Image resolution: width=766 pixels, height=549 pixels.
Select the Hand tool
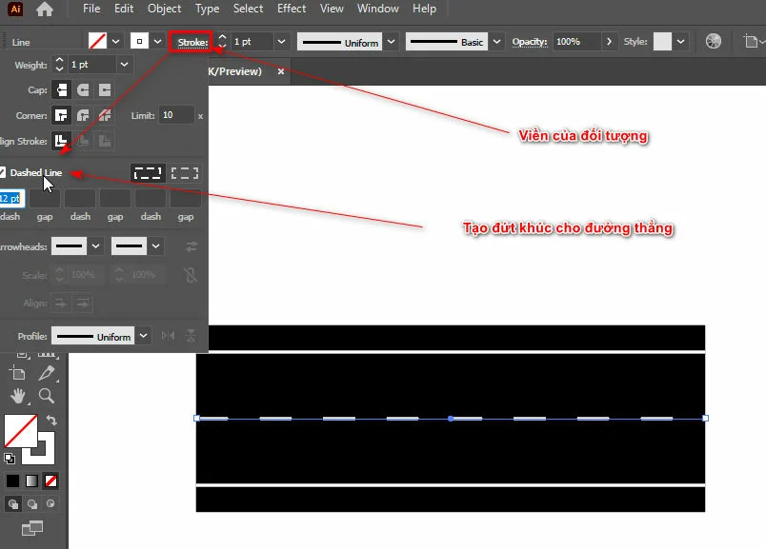click(x=18, y=396)
